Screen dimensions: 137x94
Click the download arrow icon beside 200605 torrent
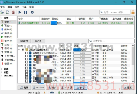(19, 23)
